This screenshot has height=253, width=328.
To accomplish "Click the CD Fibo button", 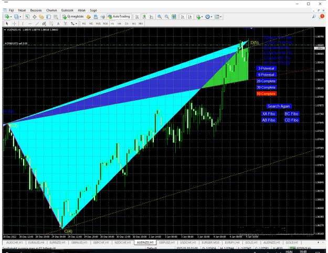I will point(292,120).
